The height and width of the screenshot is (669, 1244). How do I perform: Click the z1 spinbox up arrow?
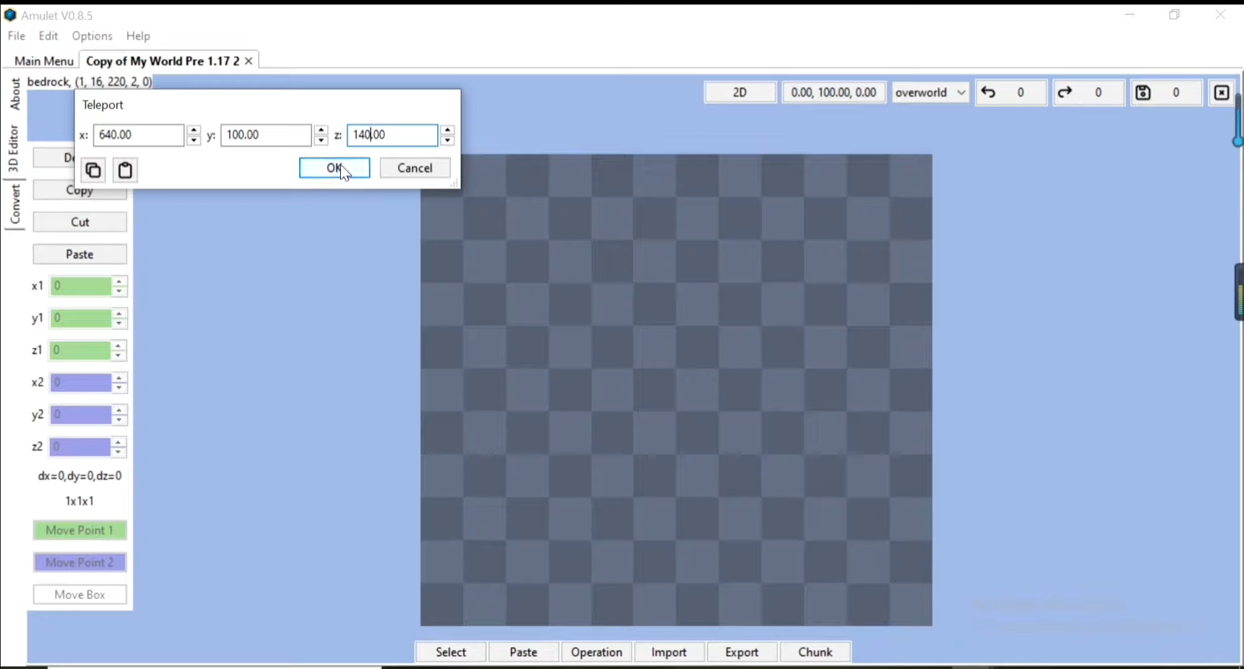(x=119, y=346)
